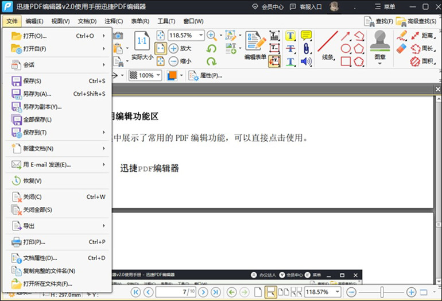This screenshot has width=442, height=301.
Task: Select the Perimeter (周长) measure tool
Action: tap(423, 48)
